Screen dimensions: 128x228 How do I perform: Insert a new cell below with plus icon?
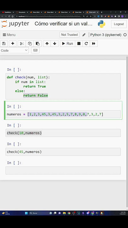(13, 43)
